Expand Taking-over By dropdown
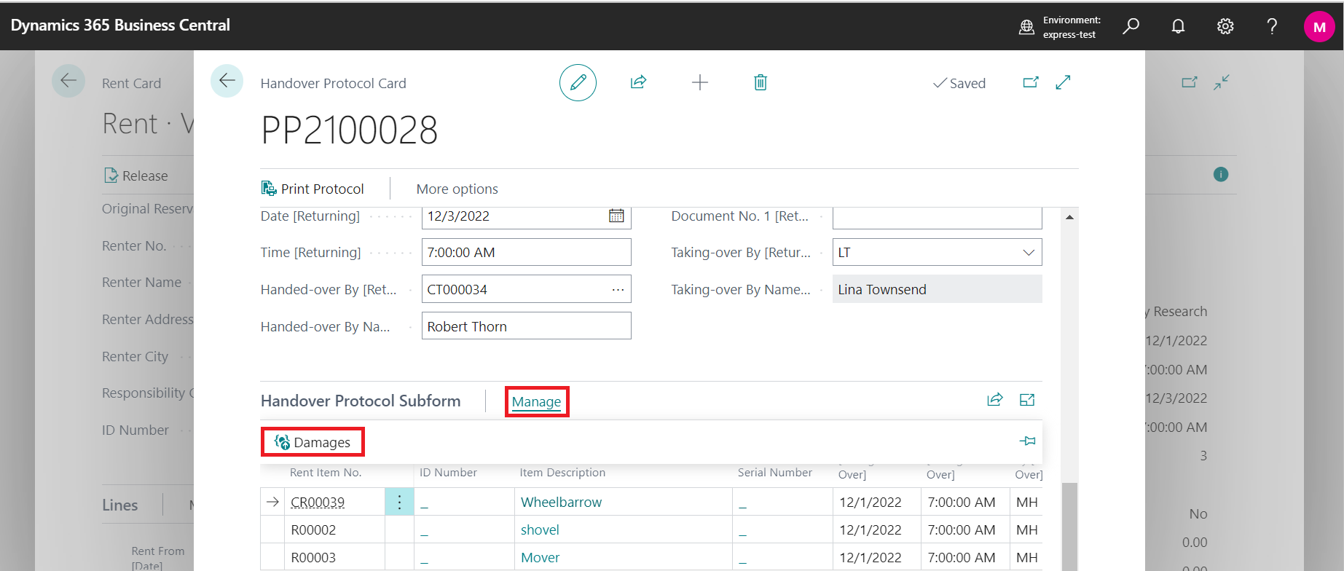This screenshot has height=571, width=1344. (1028, 253)
